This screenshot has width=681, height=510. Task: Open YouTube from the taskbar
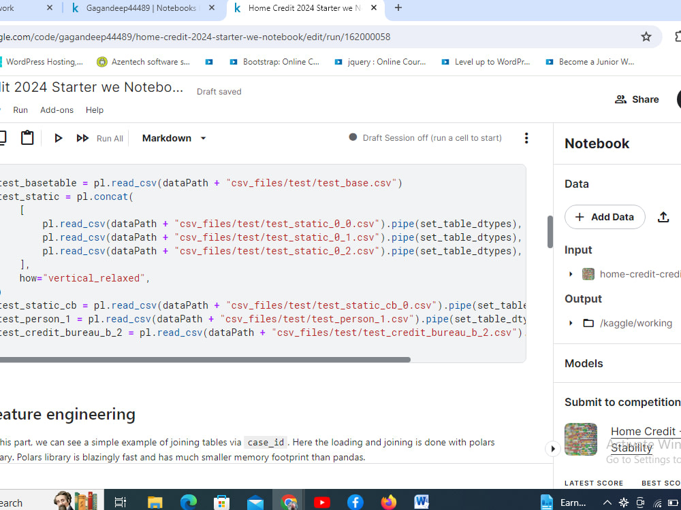[322, 503]
